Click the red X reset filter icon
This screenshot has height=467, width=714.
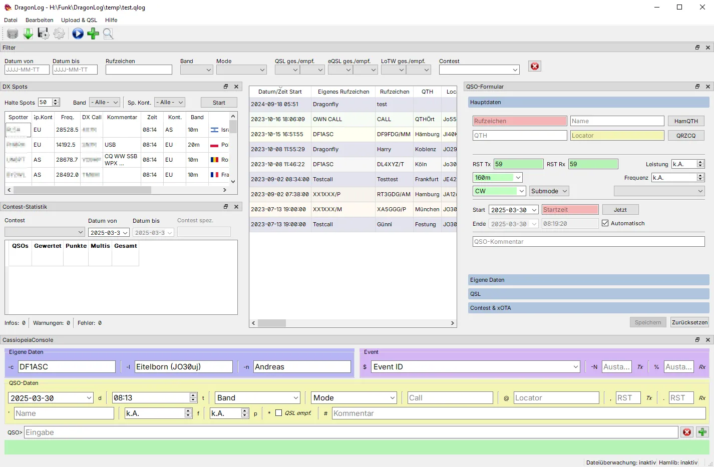(x=535, y=66)
